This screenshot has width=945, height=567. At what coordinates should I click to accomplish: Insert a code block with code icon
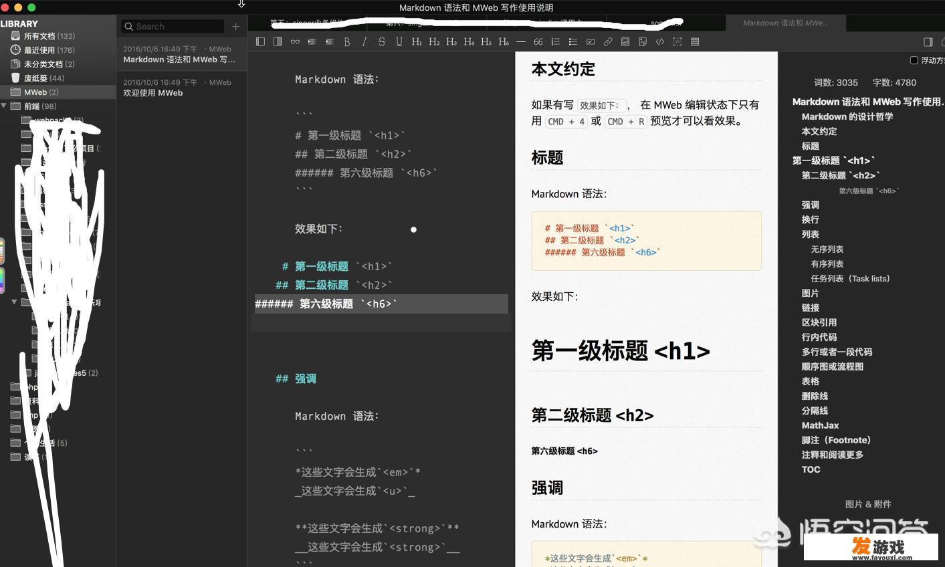pyautogui.click(x=660, y=41)
